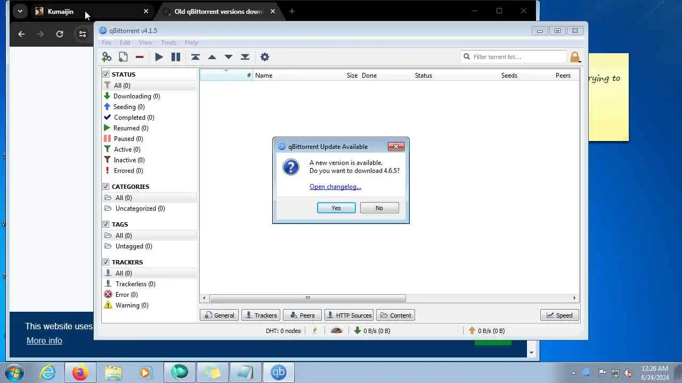Open Internet Explorer from the taskbar
This screenshot has height=383, width=682.
pyautogui.click(x=48, y=372)
